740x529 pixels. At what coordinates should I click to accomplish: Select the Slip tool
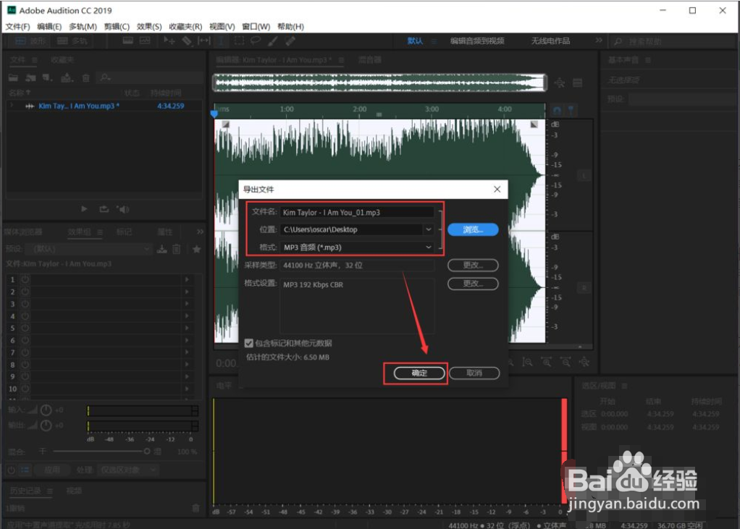pos(204,41)
